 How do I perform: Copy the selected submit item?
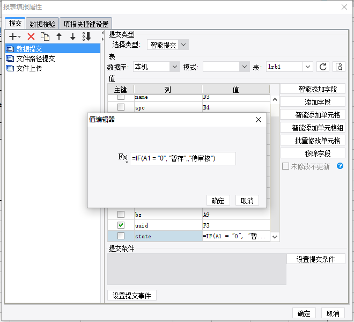[x=45, y=36]
